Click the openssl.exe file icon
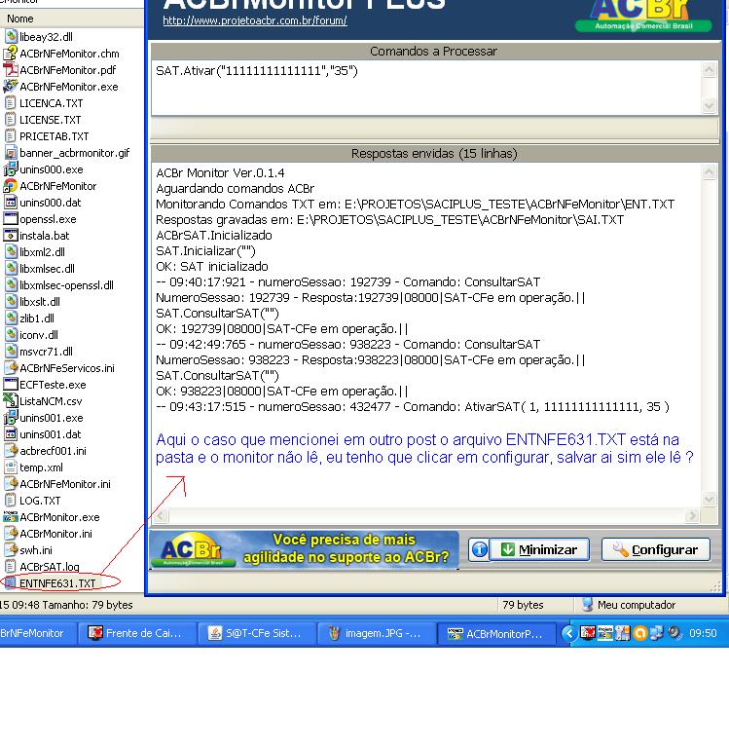This screenshot has width=729, height=748. click(11, 219)
